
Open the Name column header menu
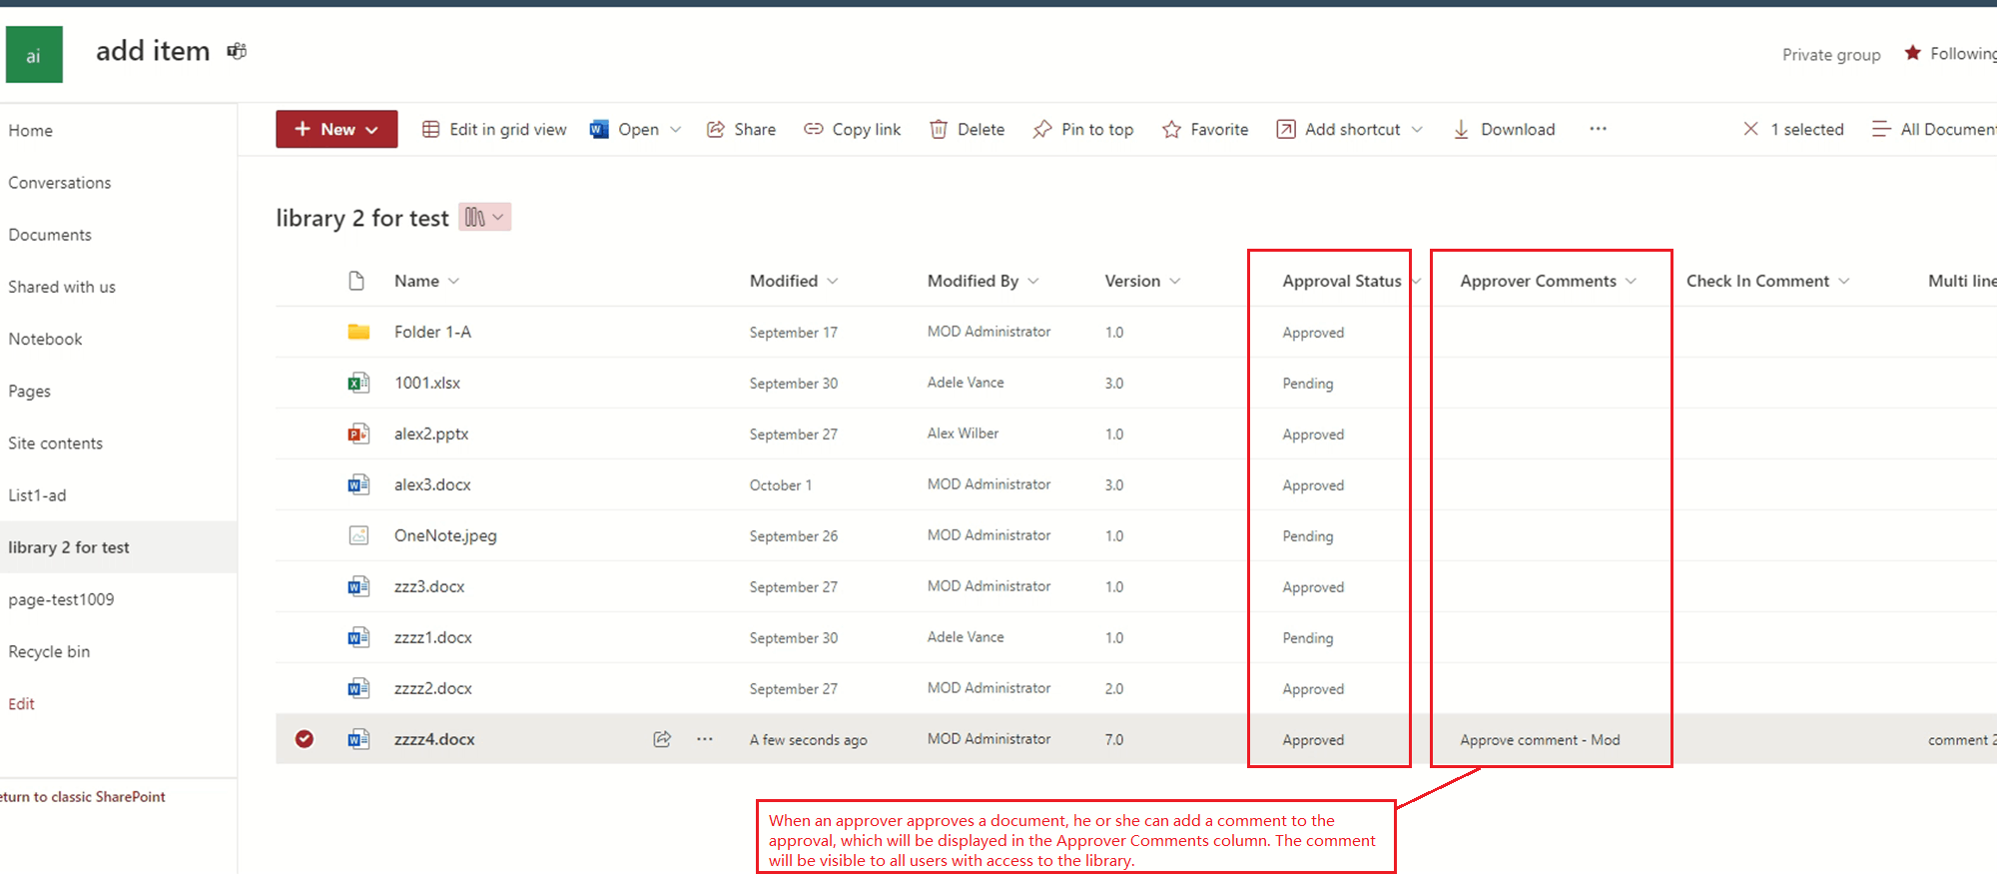point(426,281)
